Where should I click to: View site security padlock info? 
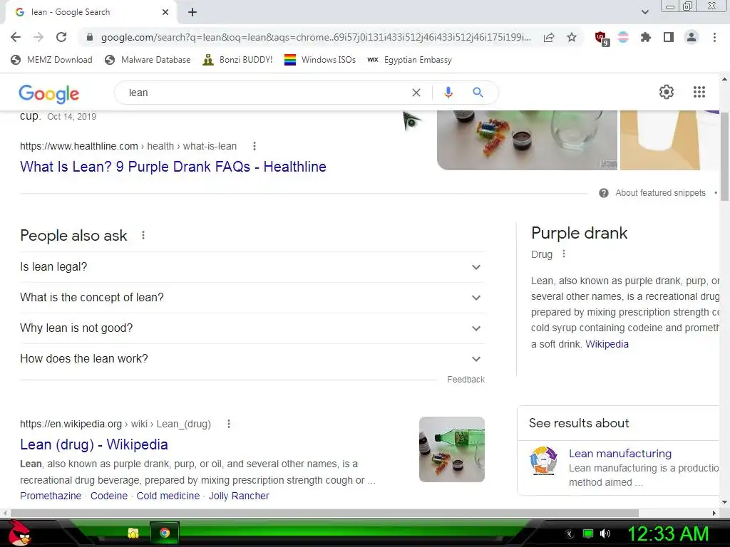point(90,37)
